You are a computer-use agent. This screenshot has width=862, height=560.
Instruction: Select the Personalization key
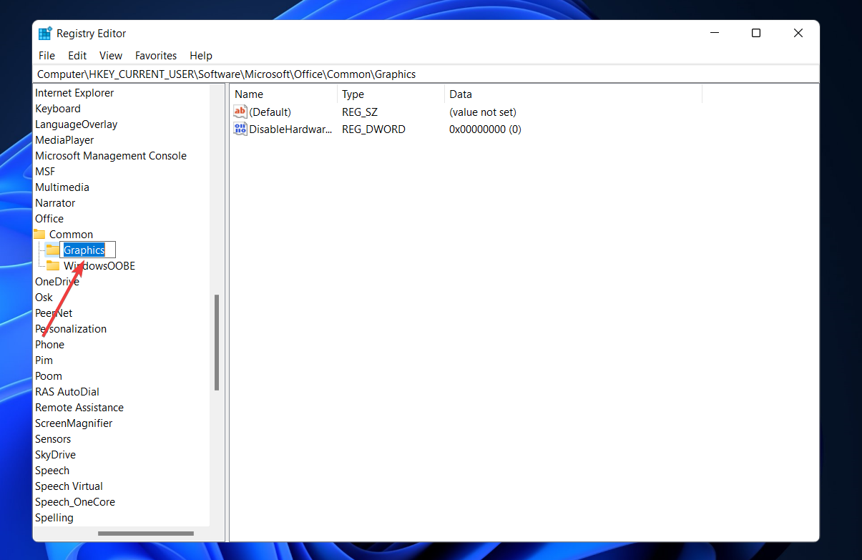[x=71, y=329]
